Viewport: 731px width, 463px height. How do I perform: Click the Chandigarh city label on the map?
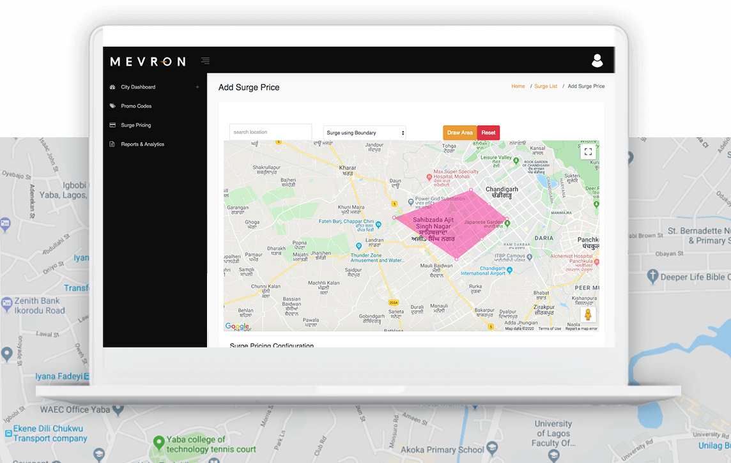[502, 192]
